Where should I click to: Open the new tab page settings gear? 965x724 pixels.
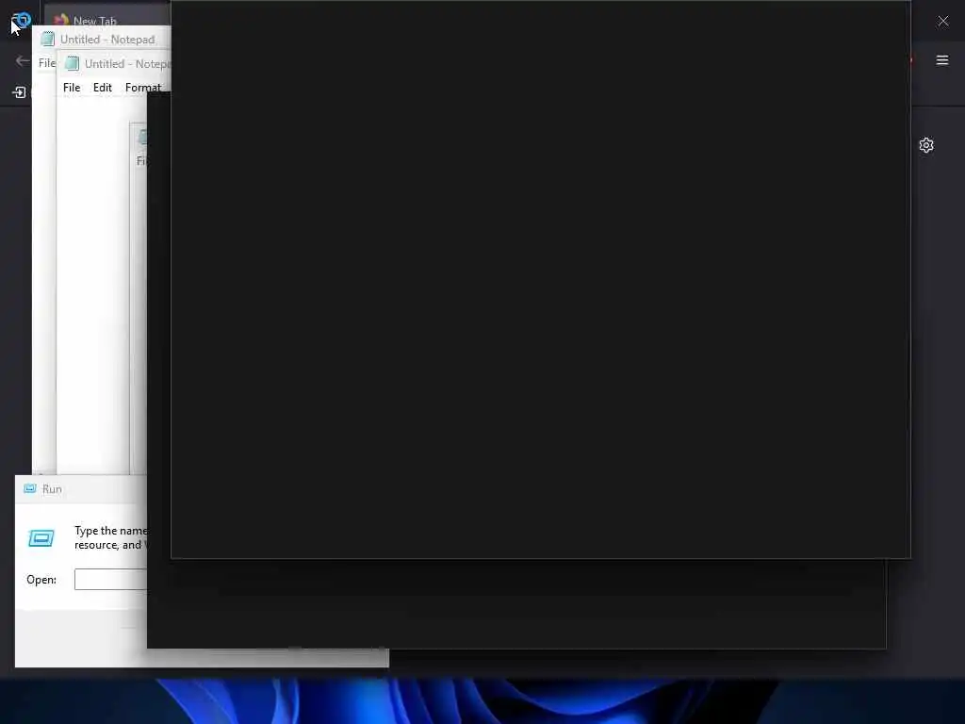[x=926, y=145]
